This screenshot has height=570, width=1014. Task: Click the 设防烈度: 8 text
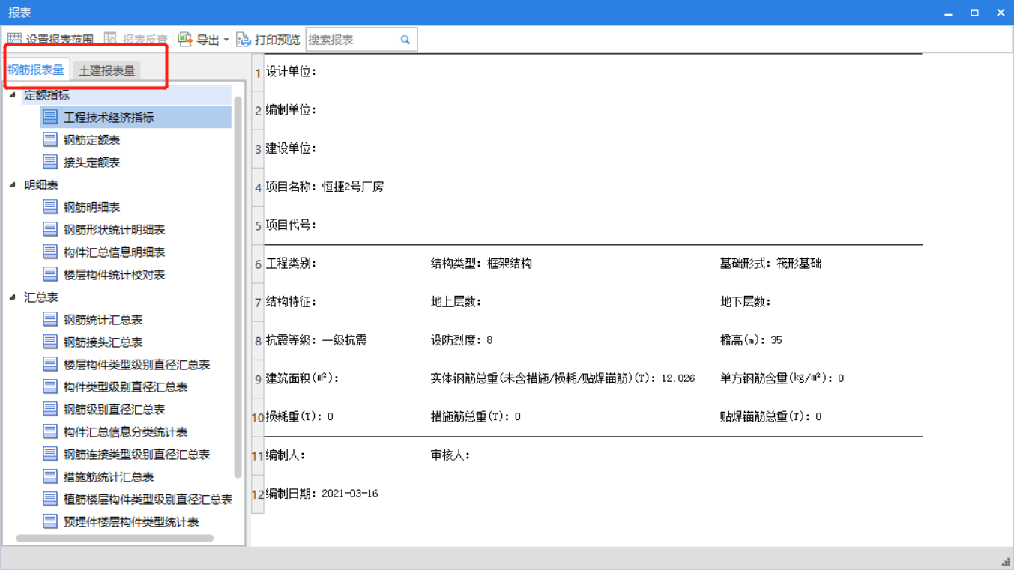point(462,340)
